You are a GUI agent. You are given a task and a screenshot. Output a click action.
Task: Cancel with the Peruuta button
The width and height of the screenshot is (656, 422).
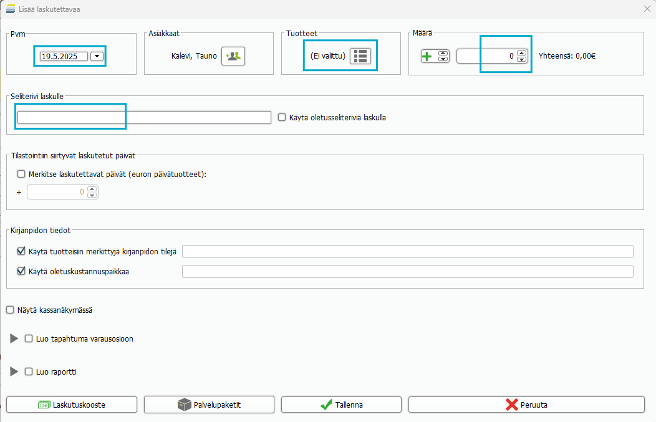pyautogui.click(x=526, y=405)
